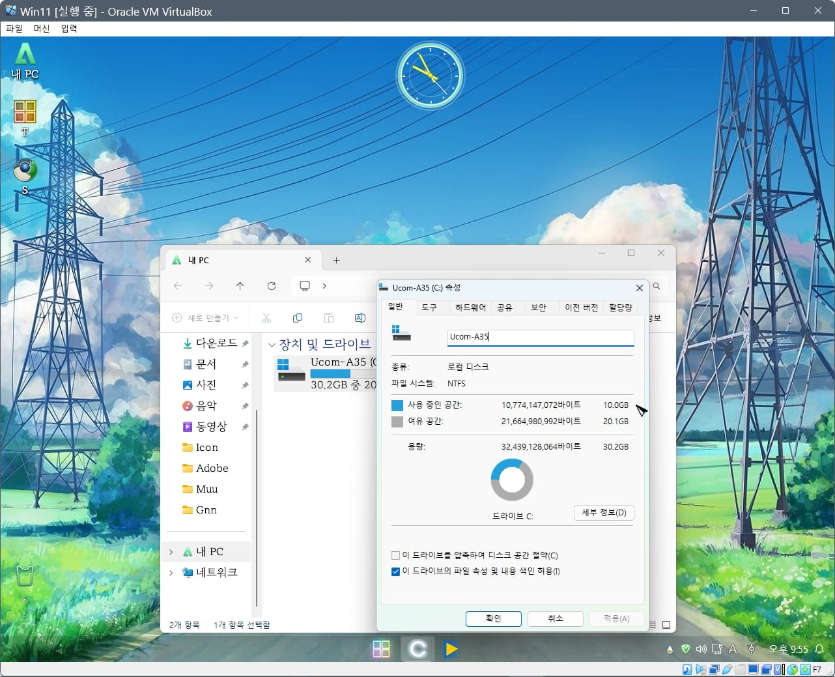Select the Ucom-A35 drive in Explorer

point(325,373)
